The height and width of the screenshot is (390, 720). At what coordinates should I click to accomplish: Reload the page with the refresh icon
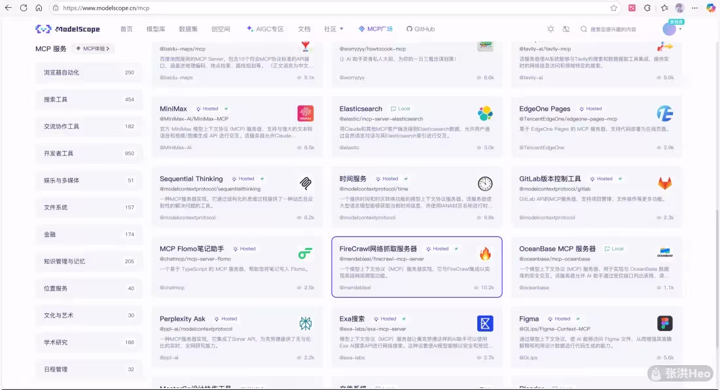tap(24, 8)
